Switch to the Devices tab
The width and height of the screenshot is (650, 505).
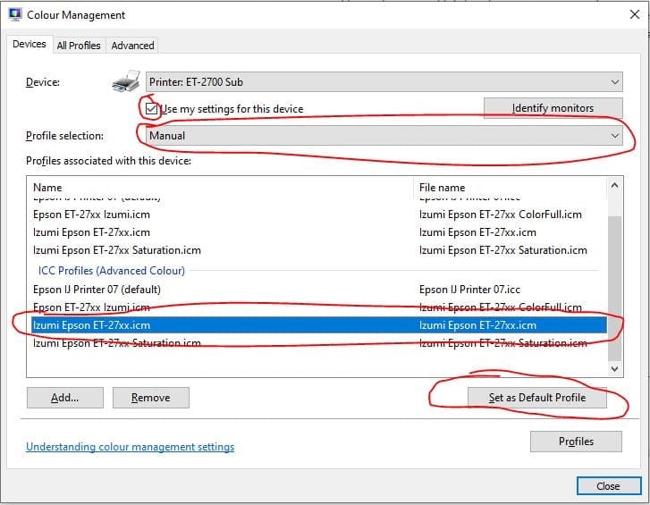pos(30,44)
